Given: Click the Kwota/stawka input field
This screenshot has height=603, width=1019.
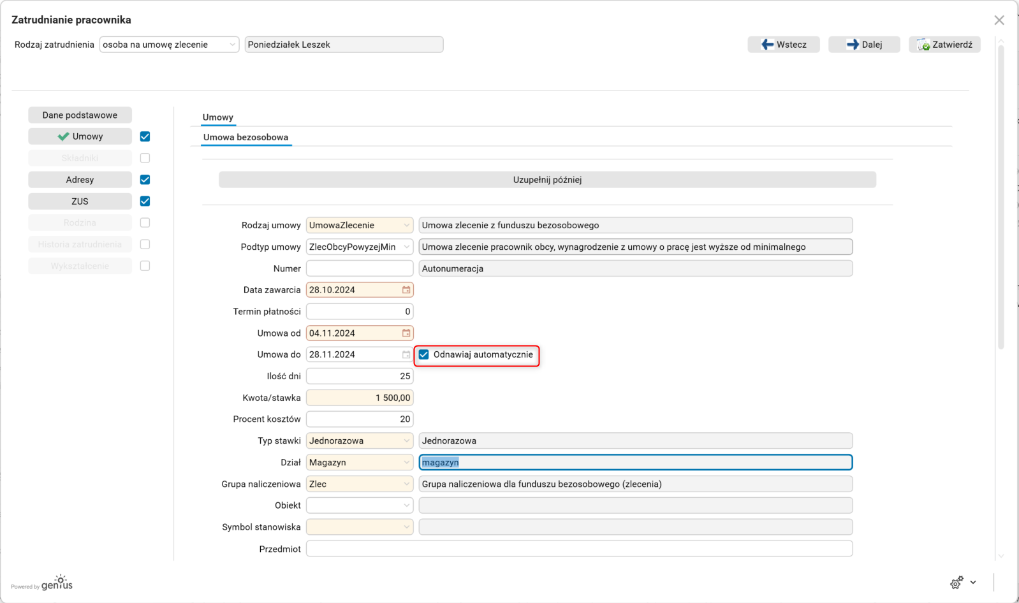Looking at the screenshot, I should [x=360, y=398].
